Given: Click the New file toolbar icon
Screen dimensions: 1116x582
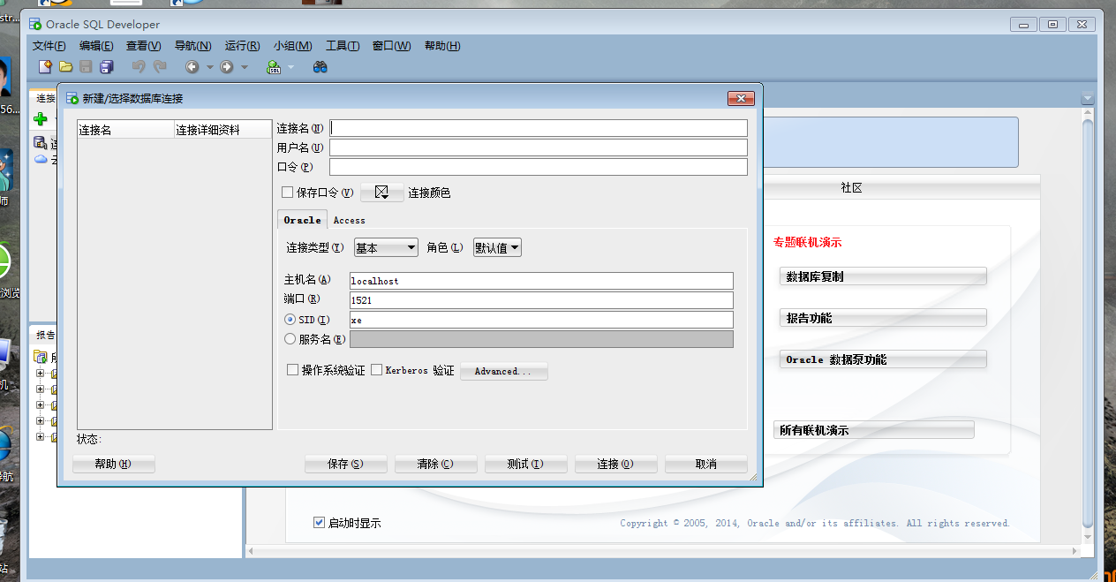Looking at the screenshot, I should 45,66.
